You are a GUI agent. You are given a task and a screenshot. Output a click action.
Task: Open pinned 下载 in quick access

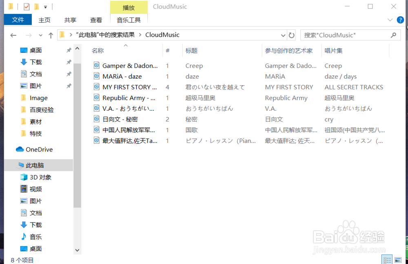(35, 62)
